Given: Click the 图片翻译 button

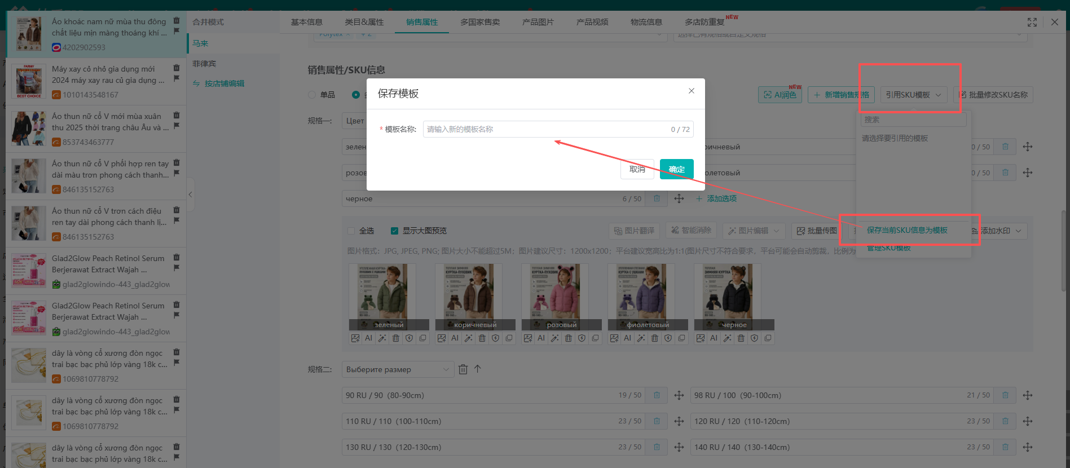Looking at the screenshot, I should pyautogui.click(x=635, y=231).
